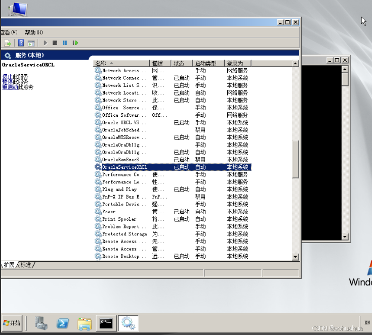Select the Office Softwar service row
The height and width of the screenshot is (335, 372).
tap(173, 115)
